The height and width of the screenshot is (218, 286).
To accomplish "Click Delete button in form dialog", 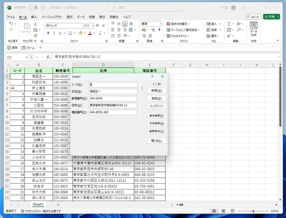I will coord(156,98).
